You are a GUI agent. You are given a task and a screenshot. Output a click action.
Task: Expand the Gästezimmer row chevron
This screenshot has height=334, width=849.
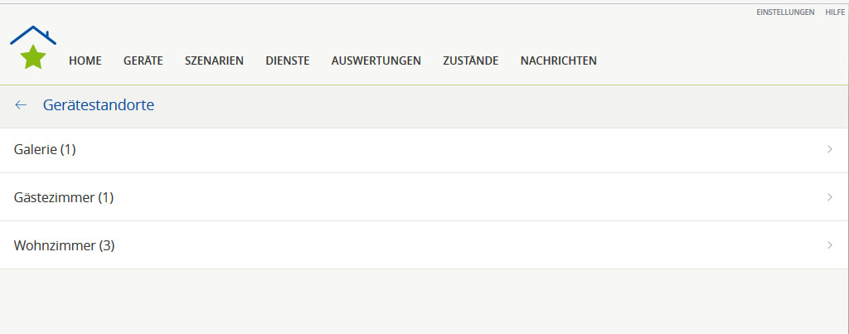pyautogui.click(x=830, y=197)
